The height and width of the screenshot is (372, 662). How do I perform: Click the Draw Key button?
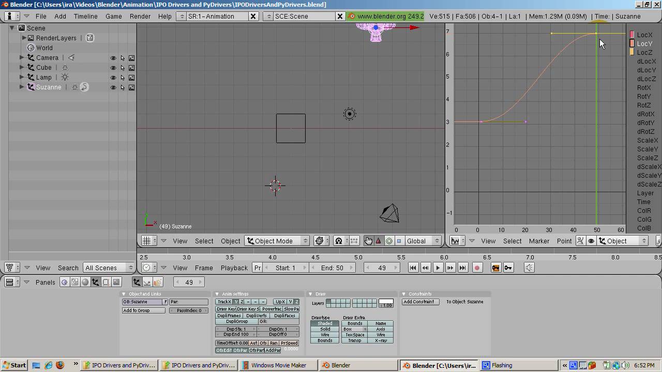click(225, 309)
